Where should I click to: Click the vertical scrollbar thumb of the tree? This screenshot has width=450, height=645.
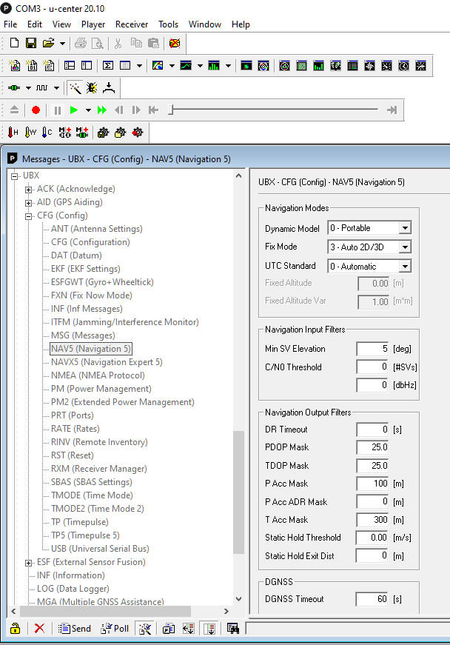(x=239, y=492)
